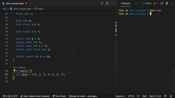Open Dart: 2.13.4 SDK version item
This screenshot has width=175, height=98.
click(x=155, y=96)
